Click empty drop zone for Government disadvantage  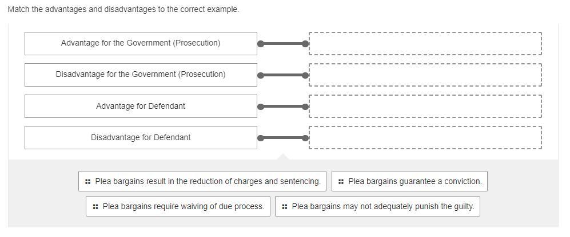[425, 75]
